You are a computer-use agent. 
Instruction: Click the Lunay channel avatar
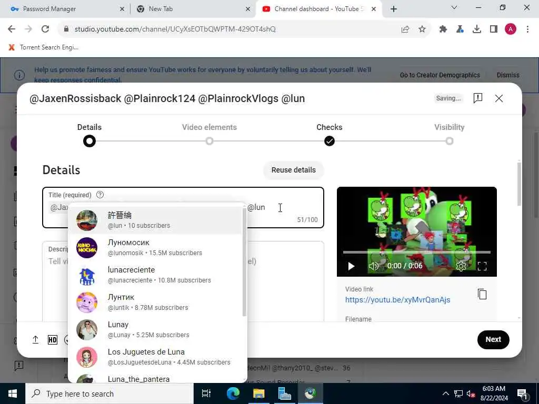(87, 330)
